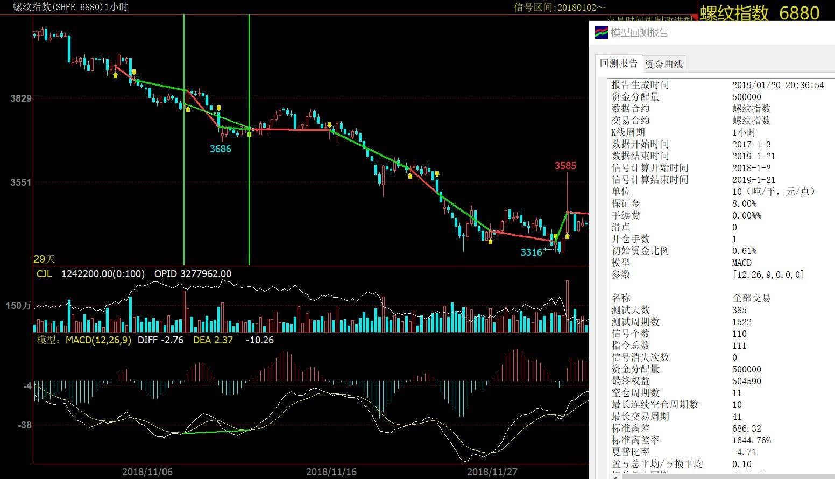This screenshot has height=479, width=835.
Task: Select the 3686 low price label
Action: click(220, 149)
